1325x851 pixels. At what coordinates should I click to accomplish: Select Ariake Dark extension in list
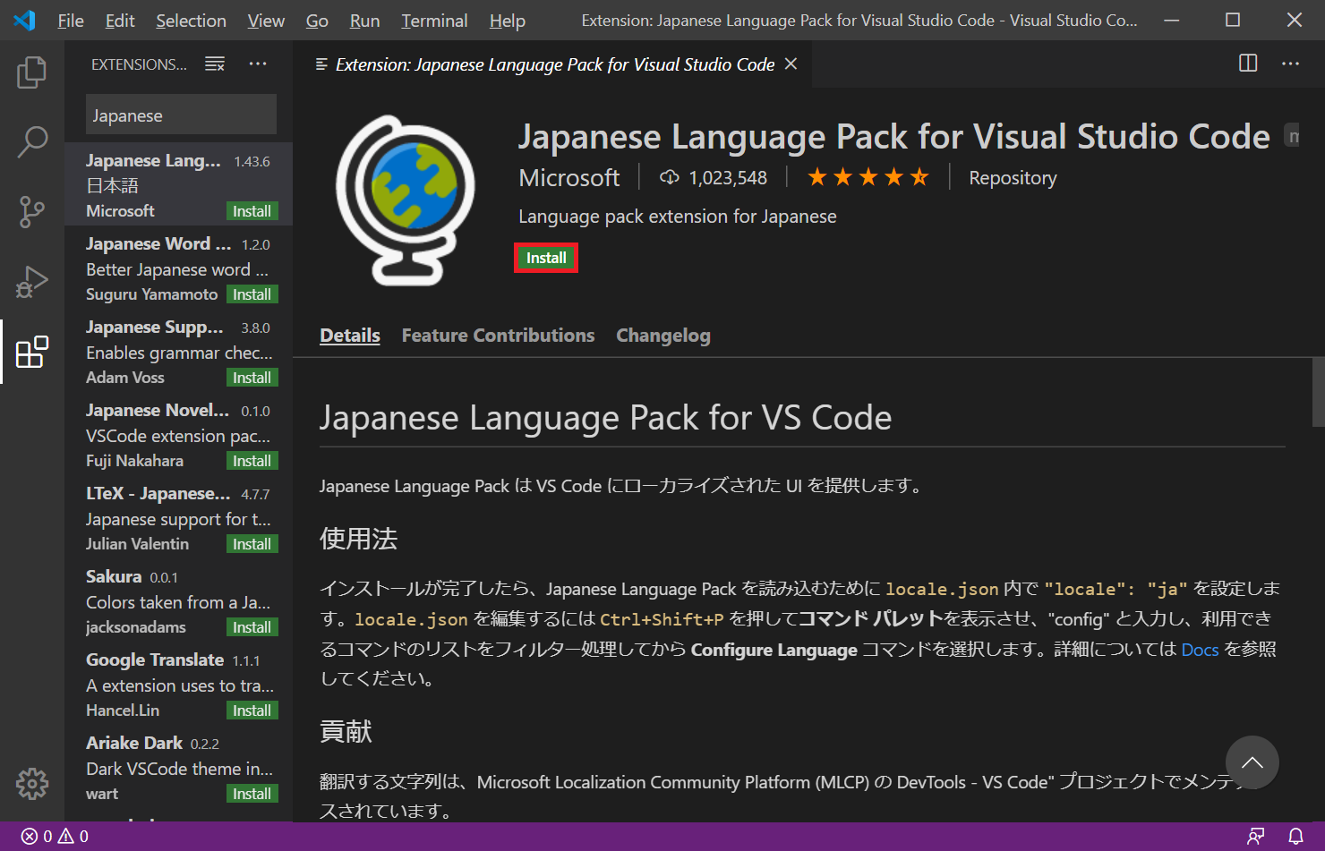coord(179,767)
